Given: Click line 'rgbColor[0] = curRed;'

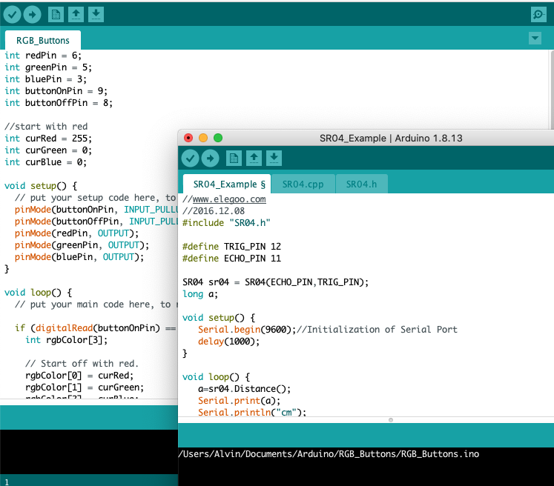Looking at the screenshot, I should 79,375.
